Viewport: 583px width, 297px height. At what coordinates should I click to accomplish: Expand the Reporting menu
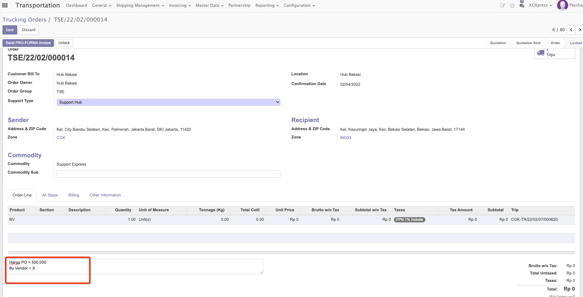pos(267,6)
